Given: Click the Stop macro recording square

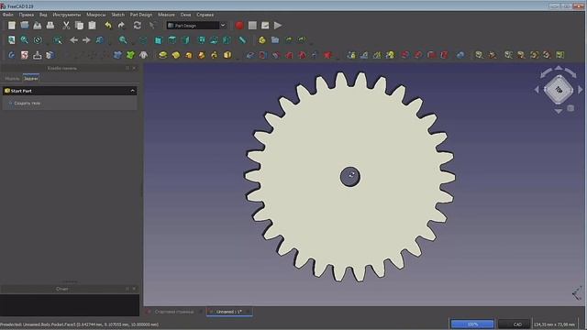Looking at the screenshot, I should point(252,26).
